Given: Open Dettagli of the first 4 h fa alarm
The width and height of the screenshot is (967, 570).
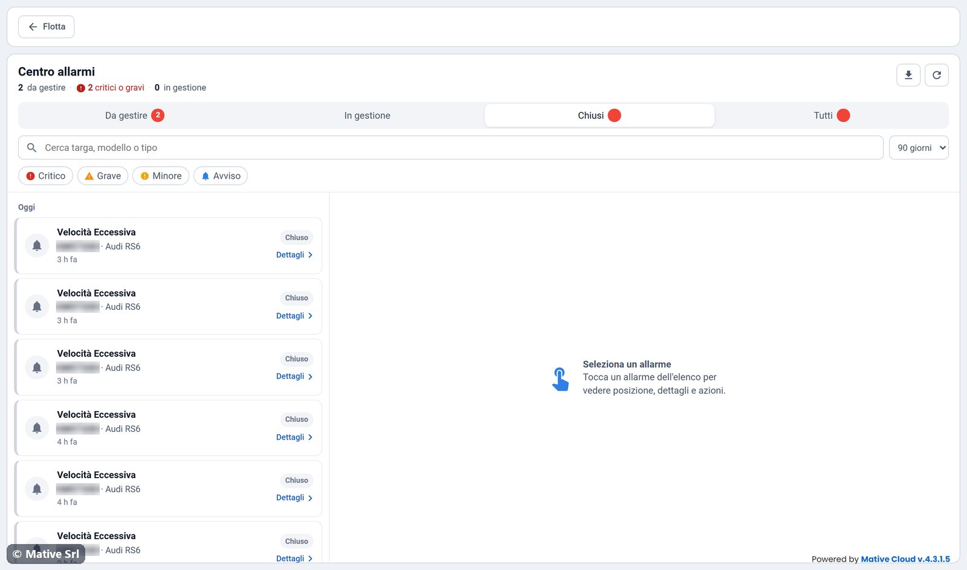Looking at the screenshot, I should pos(294,437).
